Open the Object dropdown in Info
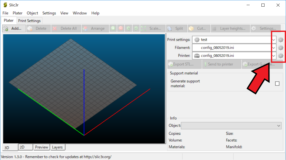This screenshot has height=160, width=286. click(x=231, y=126)
